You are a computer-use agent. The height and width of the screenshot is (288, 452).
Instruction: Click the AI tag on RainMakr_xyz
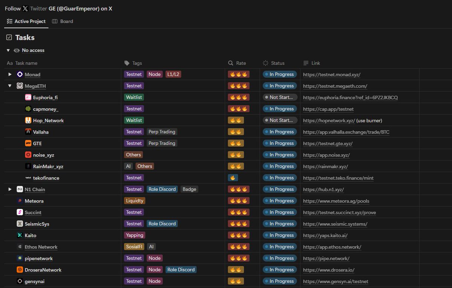point(128,166)
